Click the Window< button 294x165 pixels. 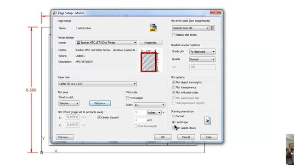[x=100, y=103]
